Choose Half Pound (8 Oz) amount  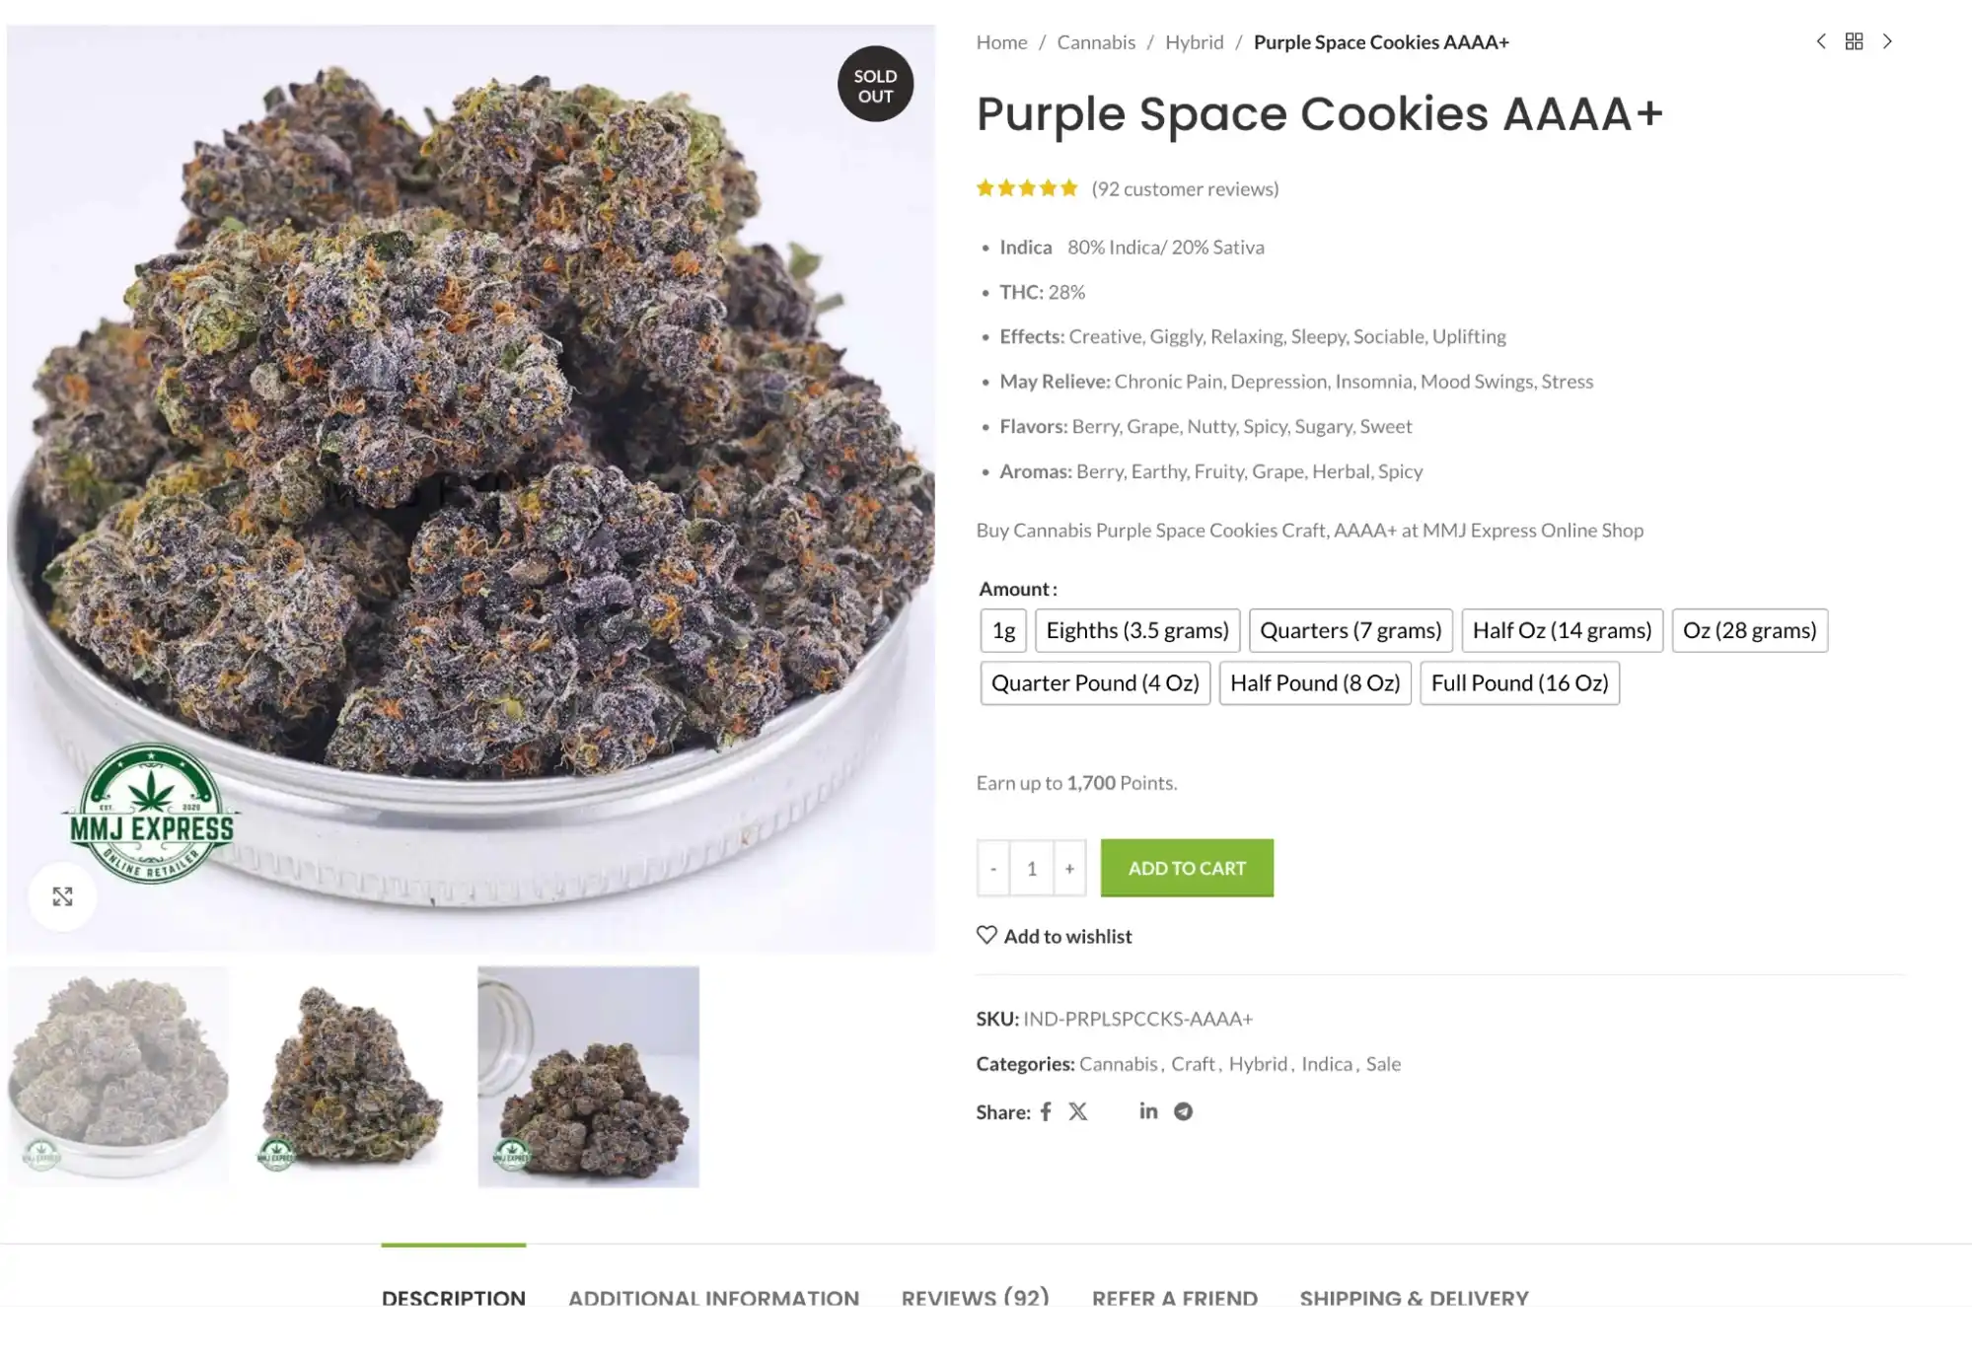pos(1315,682)
